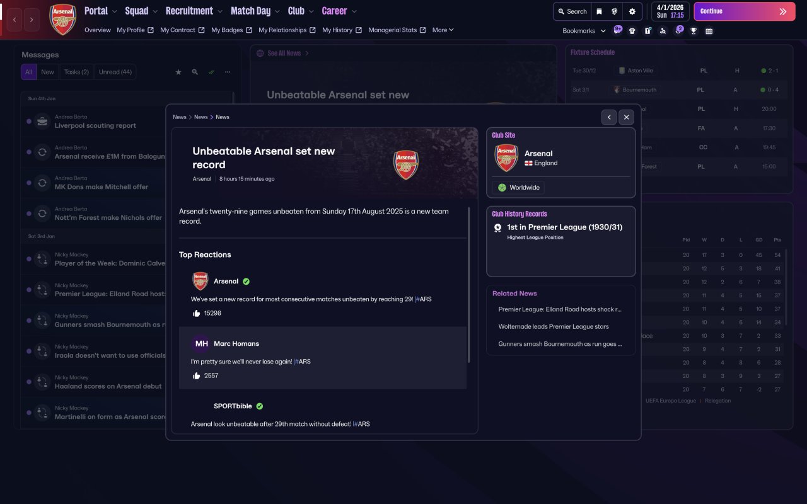807x504 pixels.
Task: Open the bookmark icon beside Search
Action: (599, 11)
